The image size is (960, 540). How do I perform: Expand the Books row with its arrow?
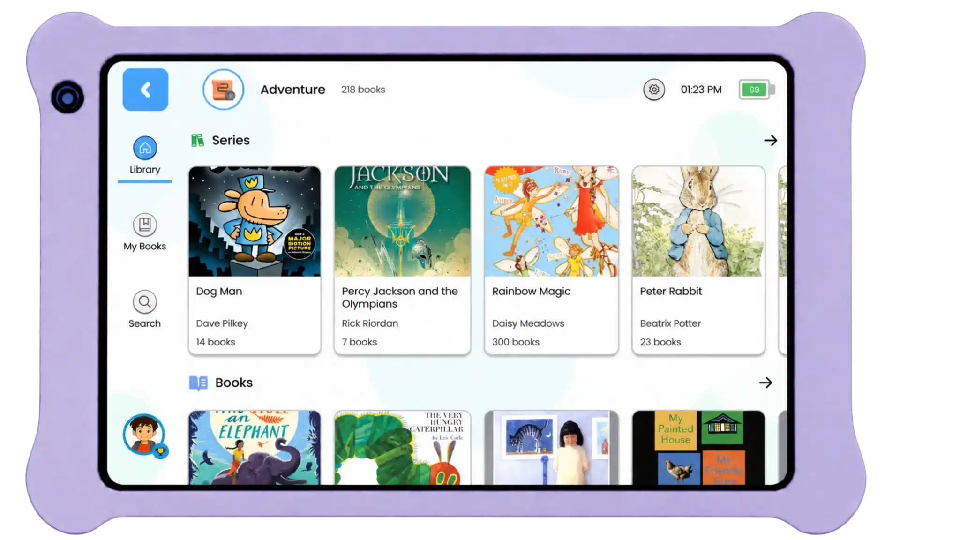pyautogui.click(x=765, y=383)
